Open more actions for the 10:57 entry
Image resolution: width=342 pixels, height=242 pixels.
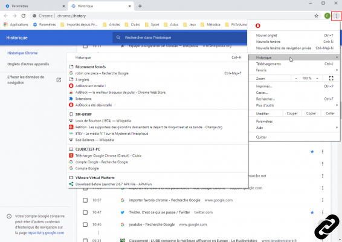pos(323,200)
